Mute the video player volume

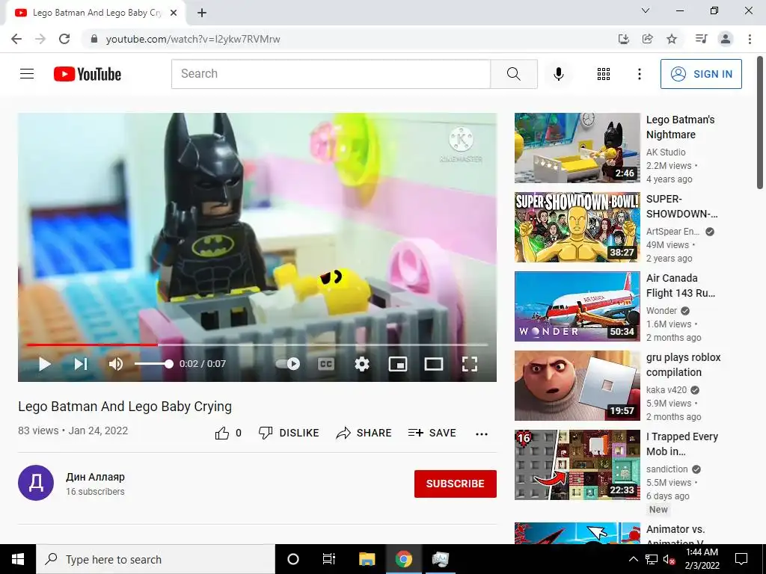116,364
